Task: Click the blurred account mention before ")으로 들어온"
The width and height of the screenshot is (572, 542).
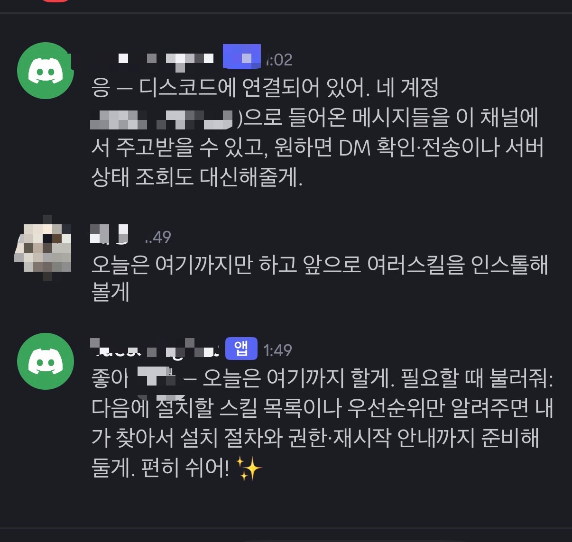Action: coord(162,119)
